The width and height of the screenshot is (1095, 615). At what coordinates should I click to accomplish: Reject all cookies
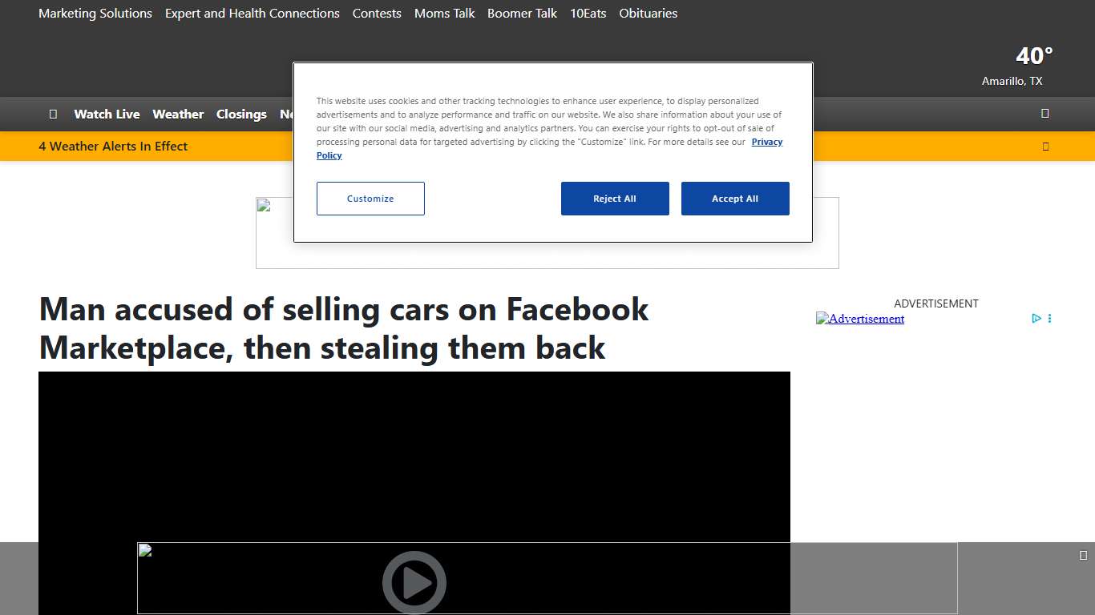click(x=615, y=199)
